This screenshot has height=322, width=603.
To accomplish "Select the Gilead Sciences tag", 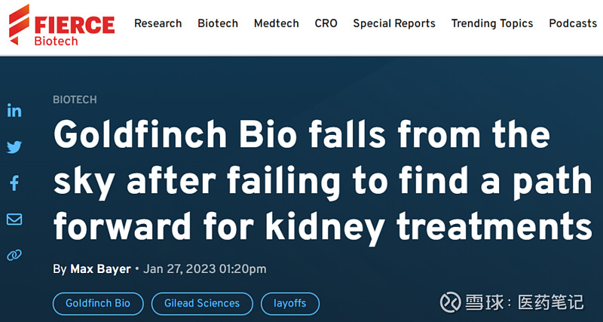I will coord(202,304).
